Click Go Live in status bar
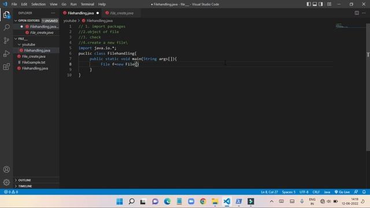Screen dimensions: 370x208 coord(342,192)
